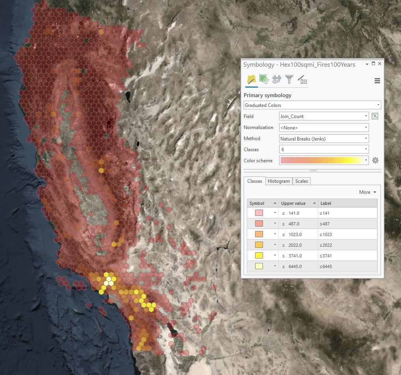
Task: Click the pink swatch for ≤141 class
Action: coord(259,213)
